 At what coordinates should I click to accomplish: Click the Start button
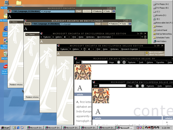click(x=5, y=128)
